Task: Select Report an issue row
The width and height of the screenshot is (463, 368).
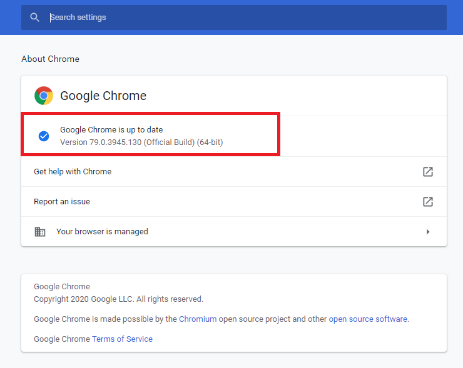Action: [234, 202]
